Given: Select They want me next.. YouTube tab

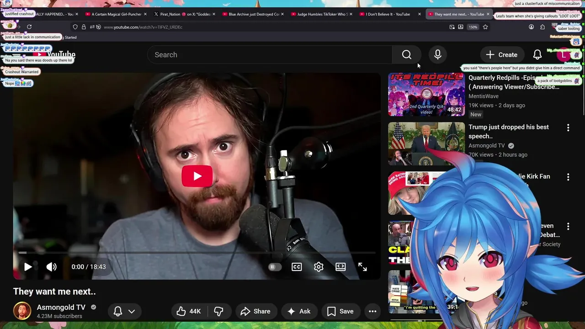Looking at the screenshot, I should coord(459,14).
